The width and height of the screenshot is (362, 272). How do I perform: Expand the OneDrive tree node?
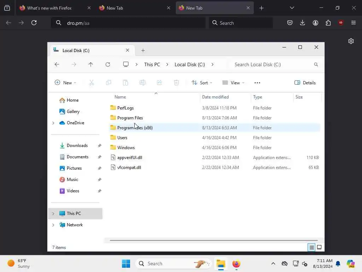(x=53, y=123)
